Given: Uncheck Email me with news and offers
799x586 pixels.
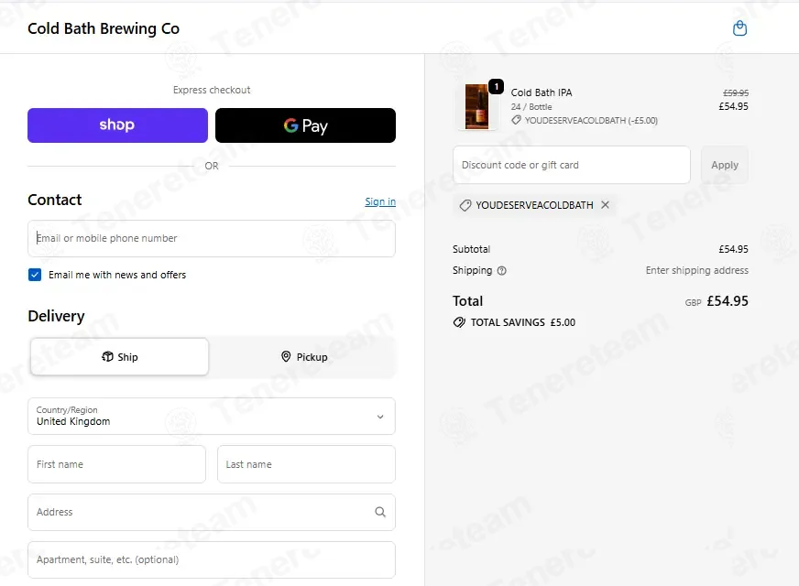Looking at the screenshot, I should (x=35, y=275).
